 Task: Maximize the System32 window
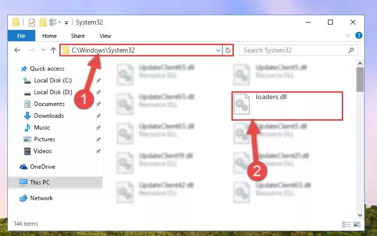point(330,23)
